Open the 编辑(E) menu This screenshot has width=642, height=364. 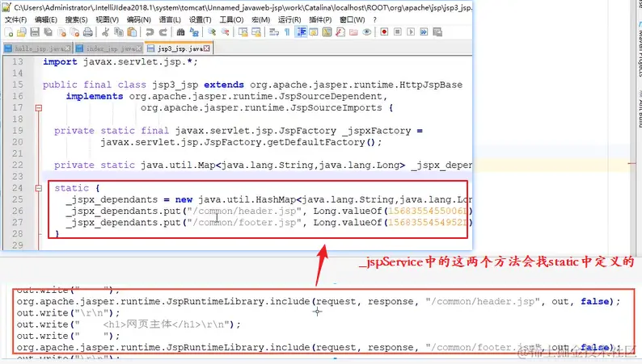tap(46, 19)
